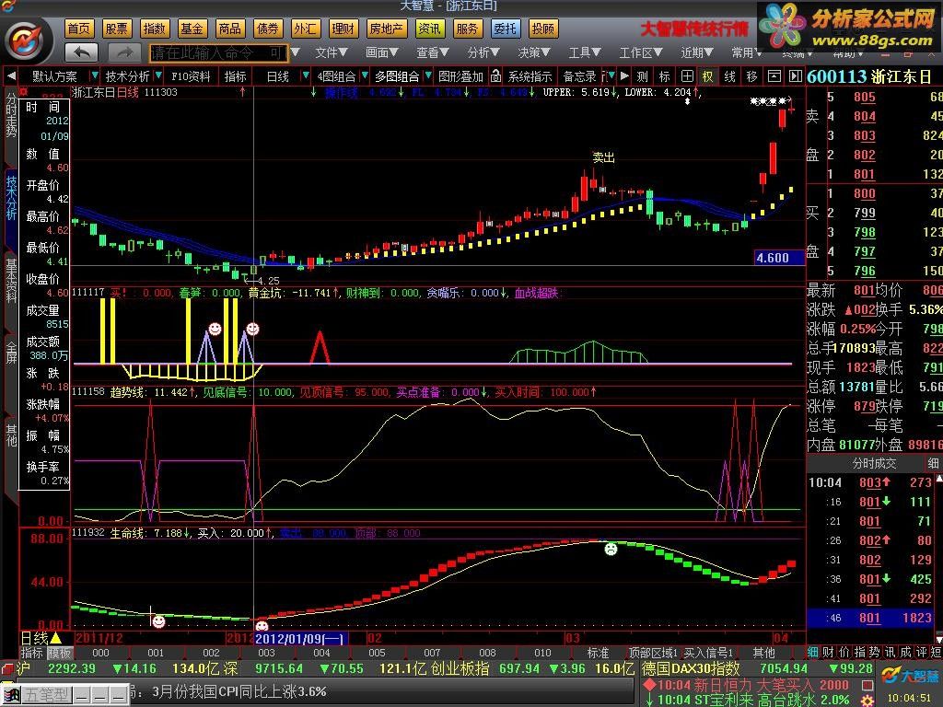Open the 多图组合 dropdown arrow
The height and width of the screenshot is (707, 943).
click(x=428, y=75)
